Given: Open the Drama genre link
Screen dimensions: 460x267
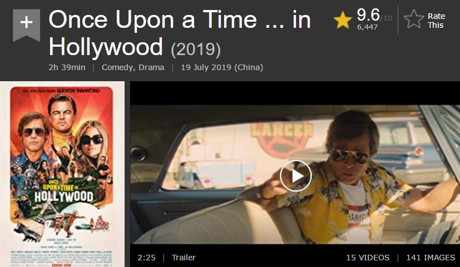Looking at the screenshot, I should coord(151,67).
